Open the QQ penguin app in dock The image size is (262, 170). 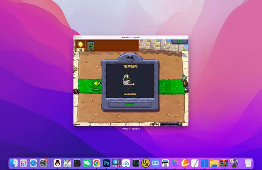pos(57,163)
